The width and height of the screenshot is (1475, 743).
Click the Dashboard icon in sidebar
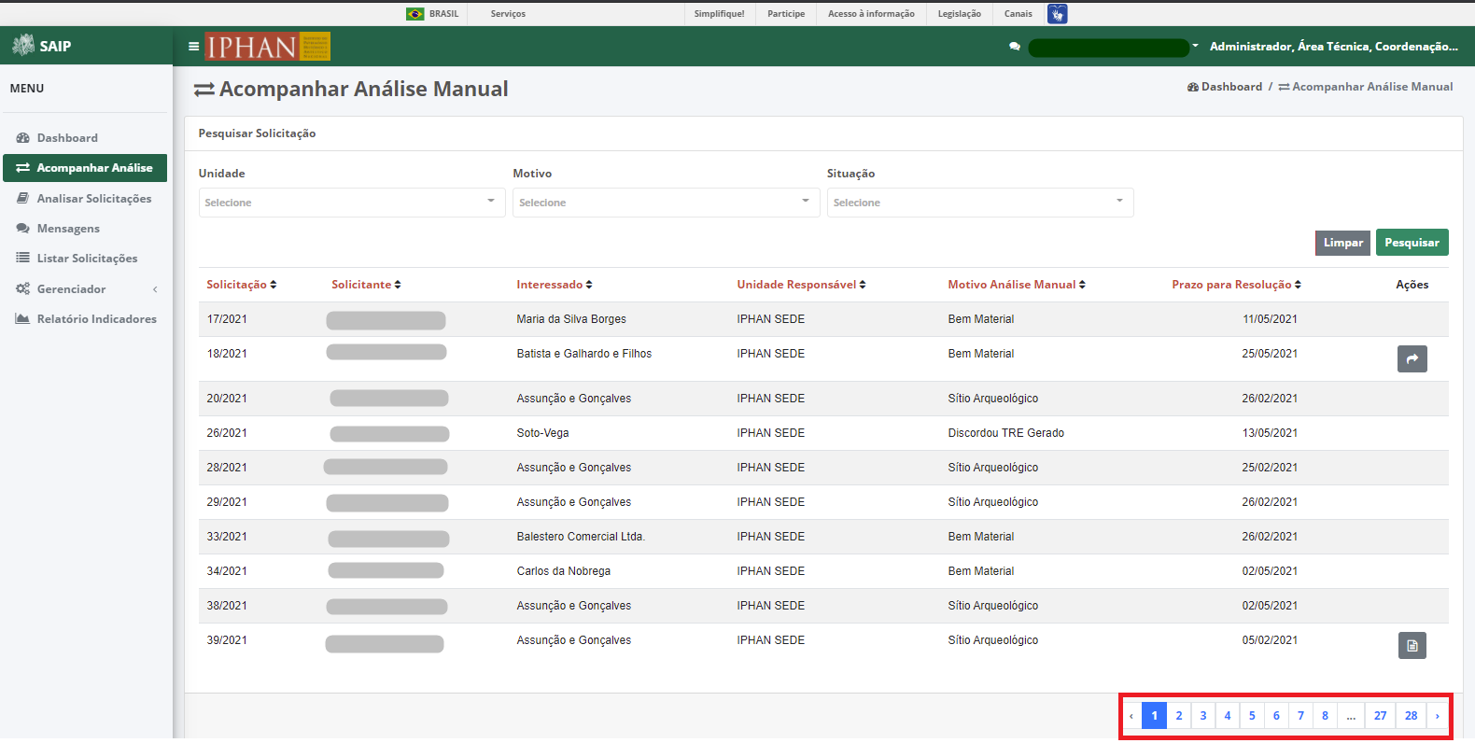[23, 137]
